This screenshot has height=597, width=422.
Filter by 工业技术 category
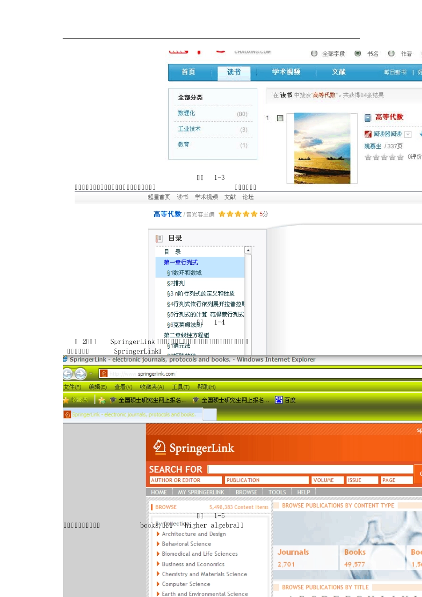[x=189, y=129]
